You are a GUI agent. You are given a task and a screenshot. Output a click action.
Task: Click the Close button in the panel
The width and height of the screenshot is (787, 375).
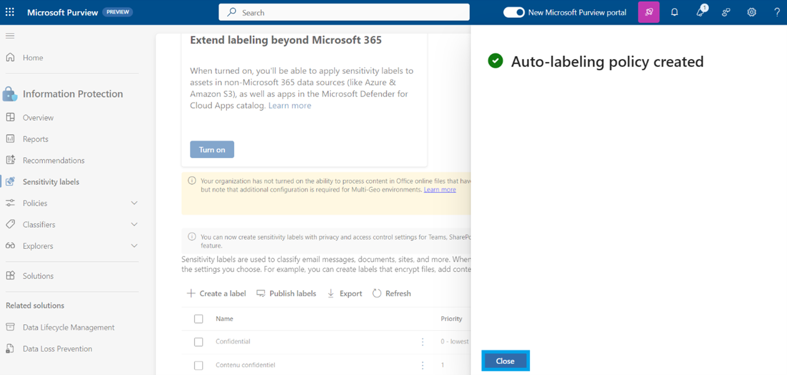[x=505, y=361]
